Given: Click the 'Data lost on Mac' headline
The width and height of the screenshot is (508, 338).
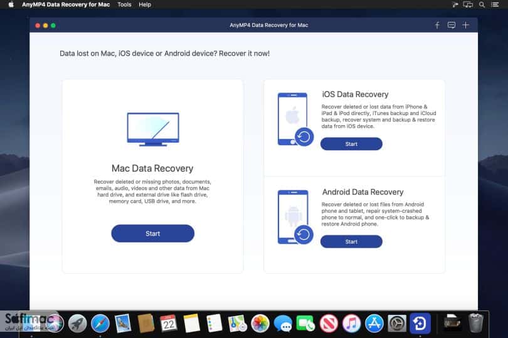Looking at the screenshot, I should click(x=164, y=53).
